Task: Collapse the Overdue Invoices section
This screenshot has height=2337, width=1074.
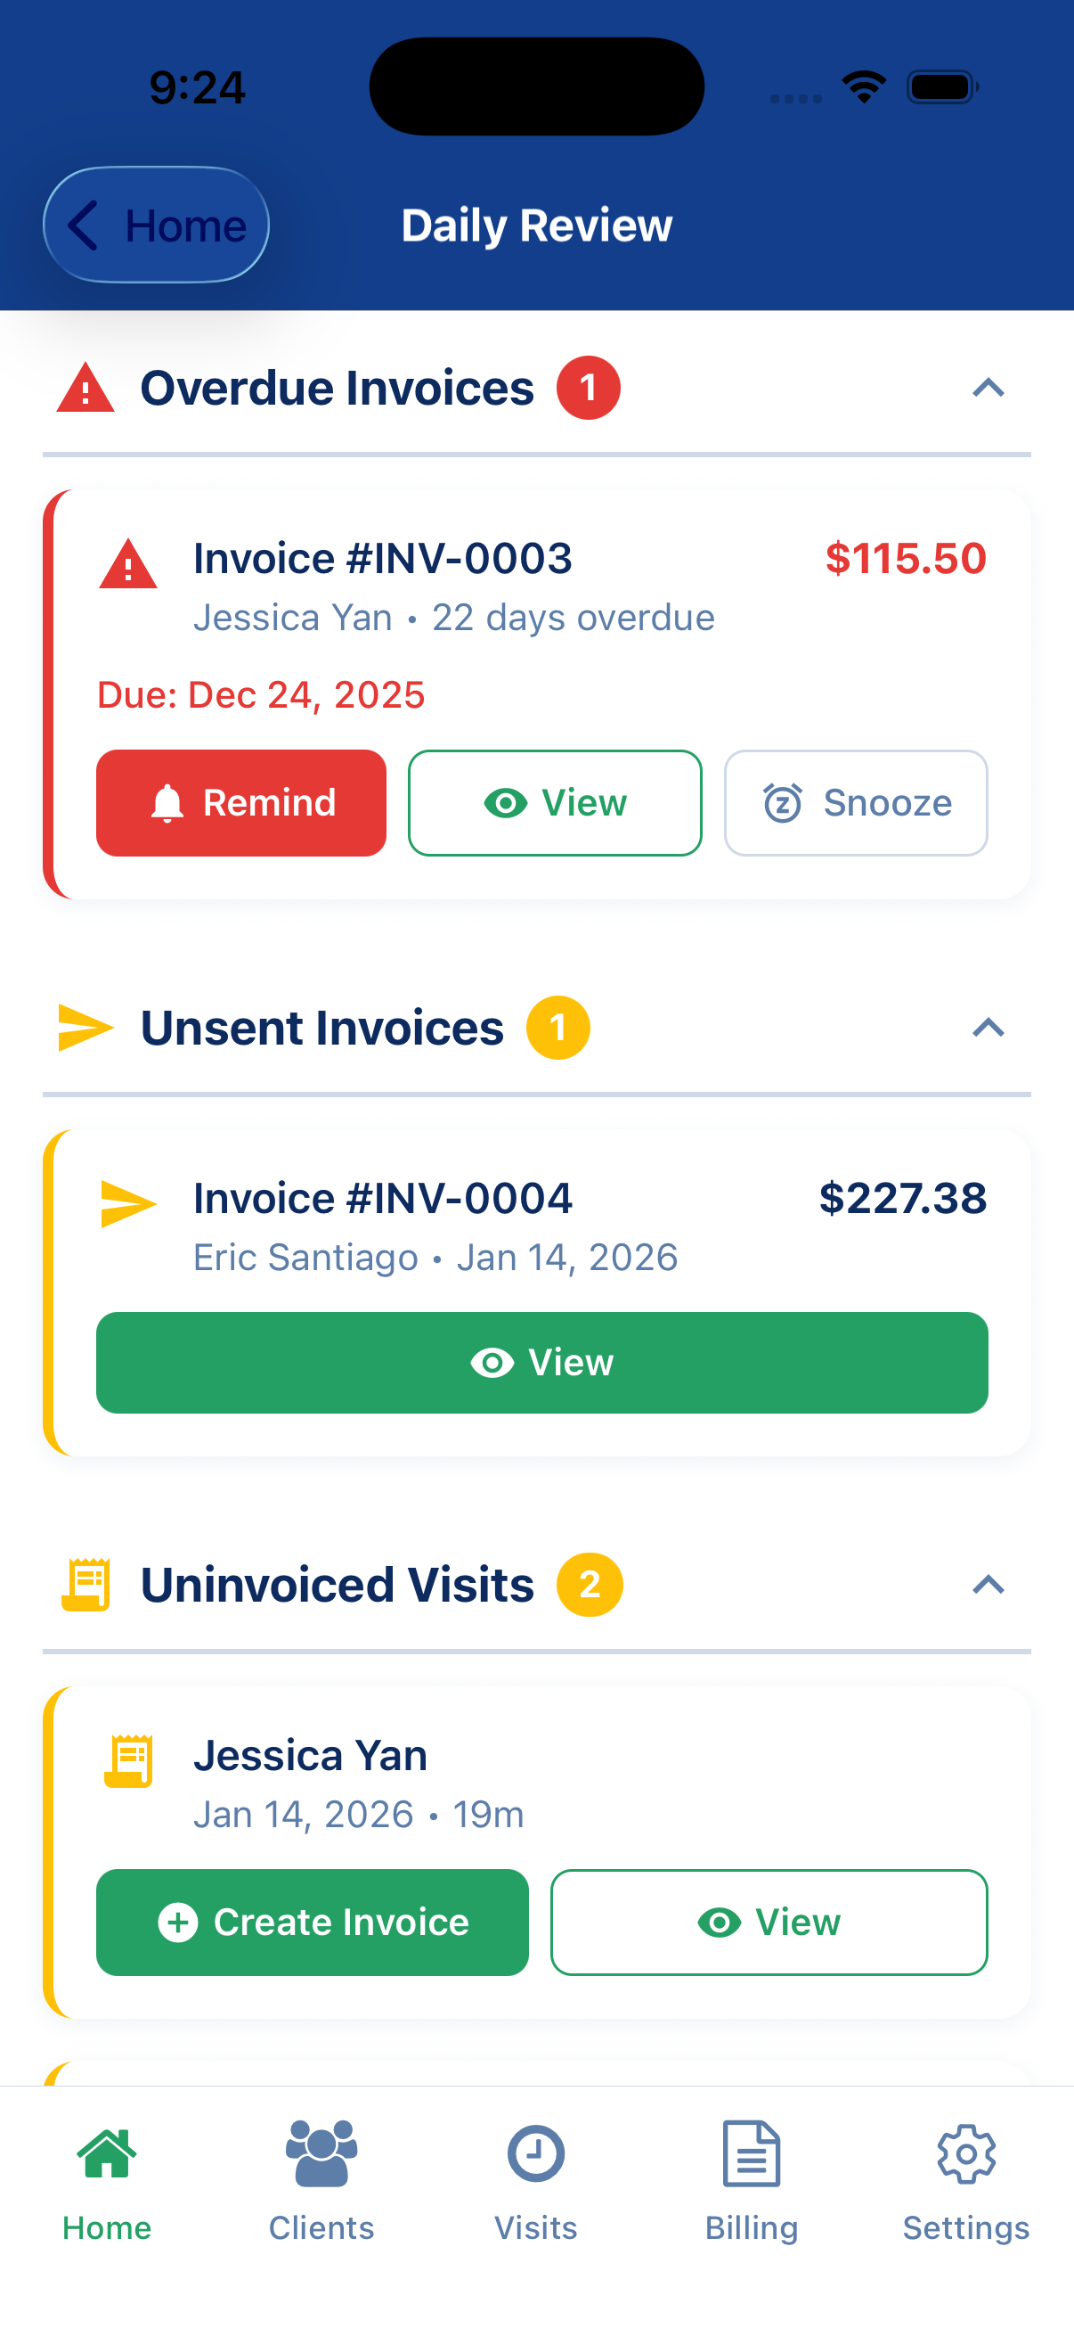Action: (988, 389)
